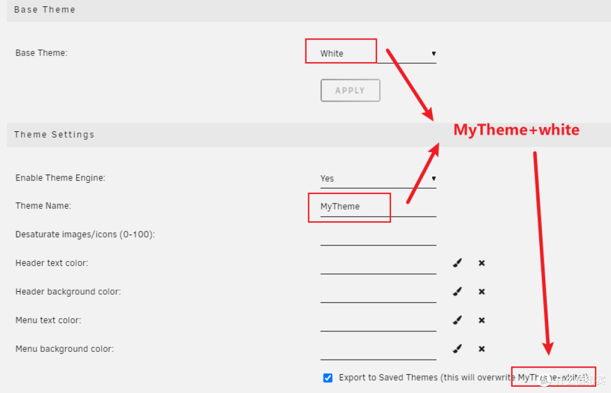Open color picker for Header background color

pos(457,292)
